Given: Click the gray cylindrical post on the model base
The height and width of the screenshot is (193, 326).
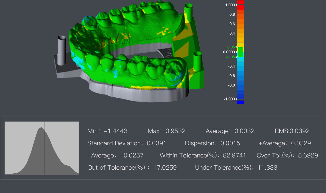Looking at the screenshot, I should click(x=62, y=50).
